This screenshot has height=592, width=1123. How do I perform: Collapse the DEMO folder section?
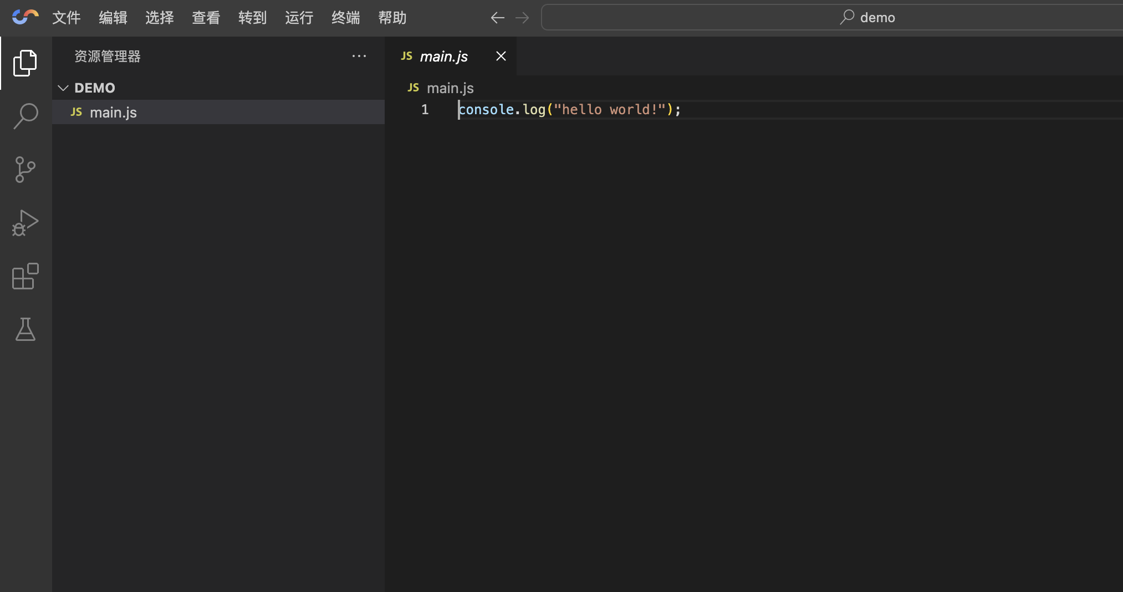pyautogui.click(x=63, y=88)
